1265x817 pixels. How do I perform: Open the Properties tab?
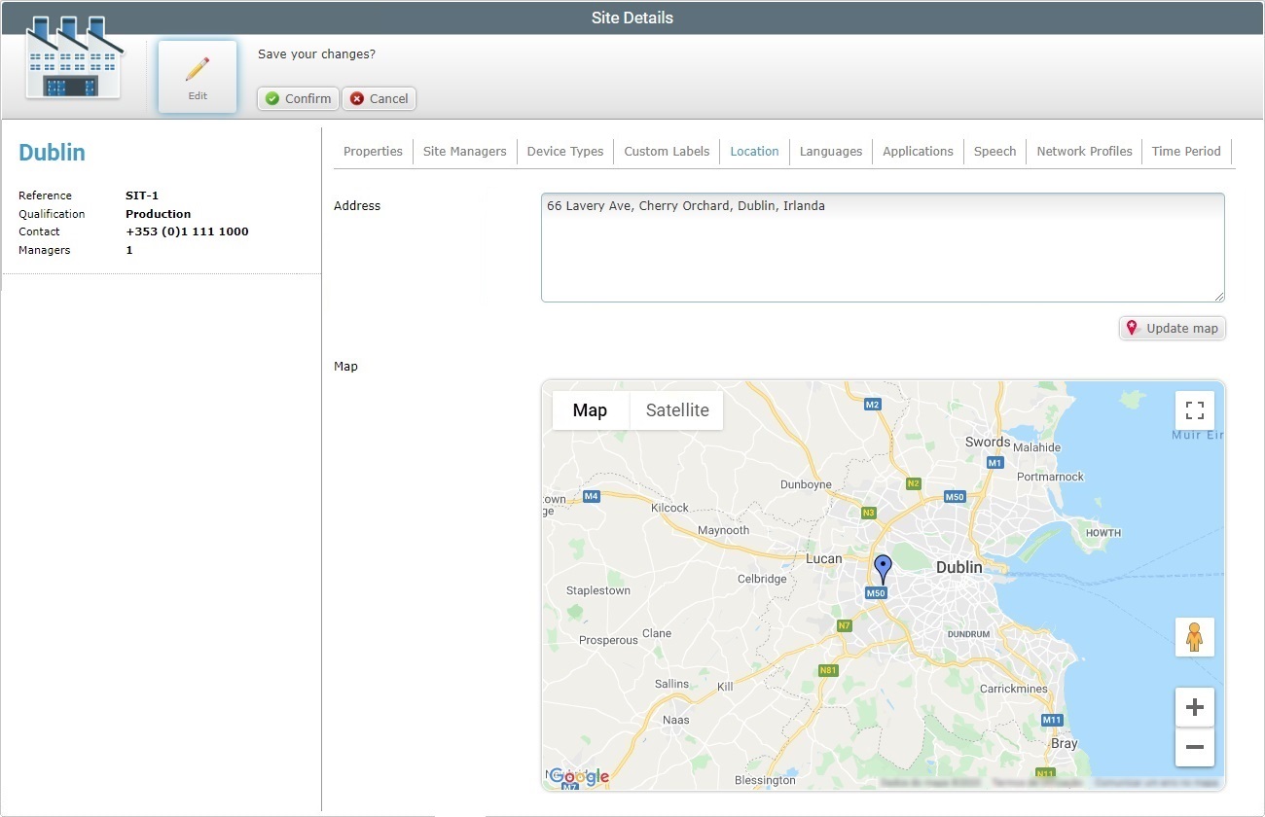pyautogui.click(x=373, y=152)
